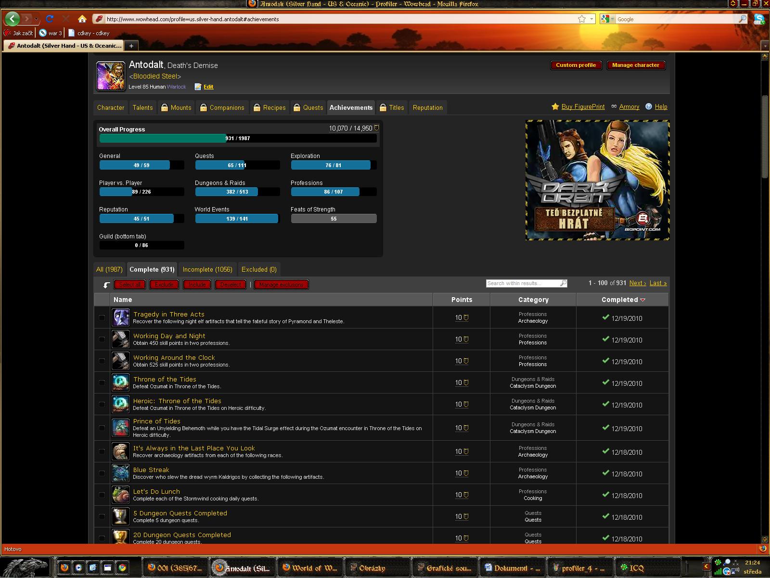
Task: Bookmark this page with the star icon
Action: click(582, 19)
